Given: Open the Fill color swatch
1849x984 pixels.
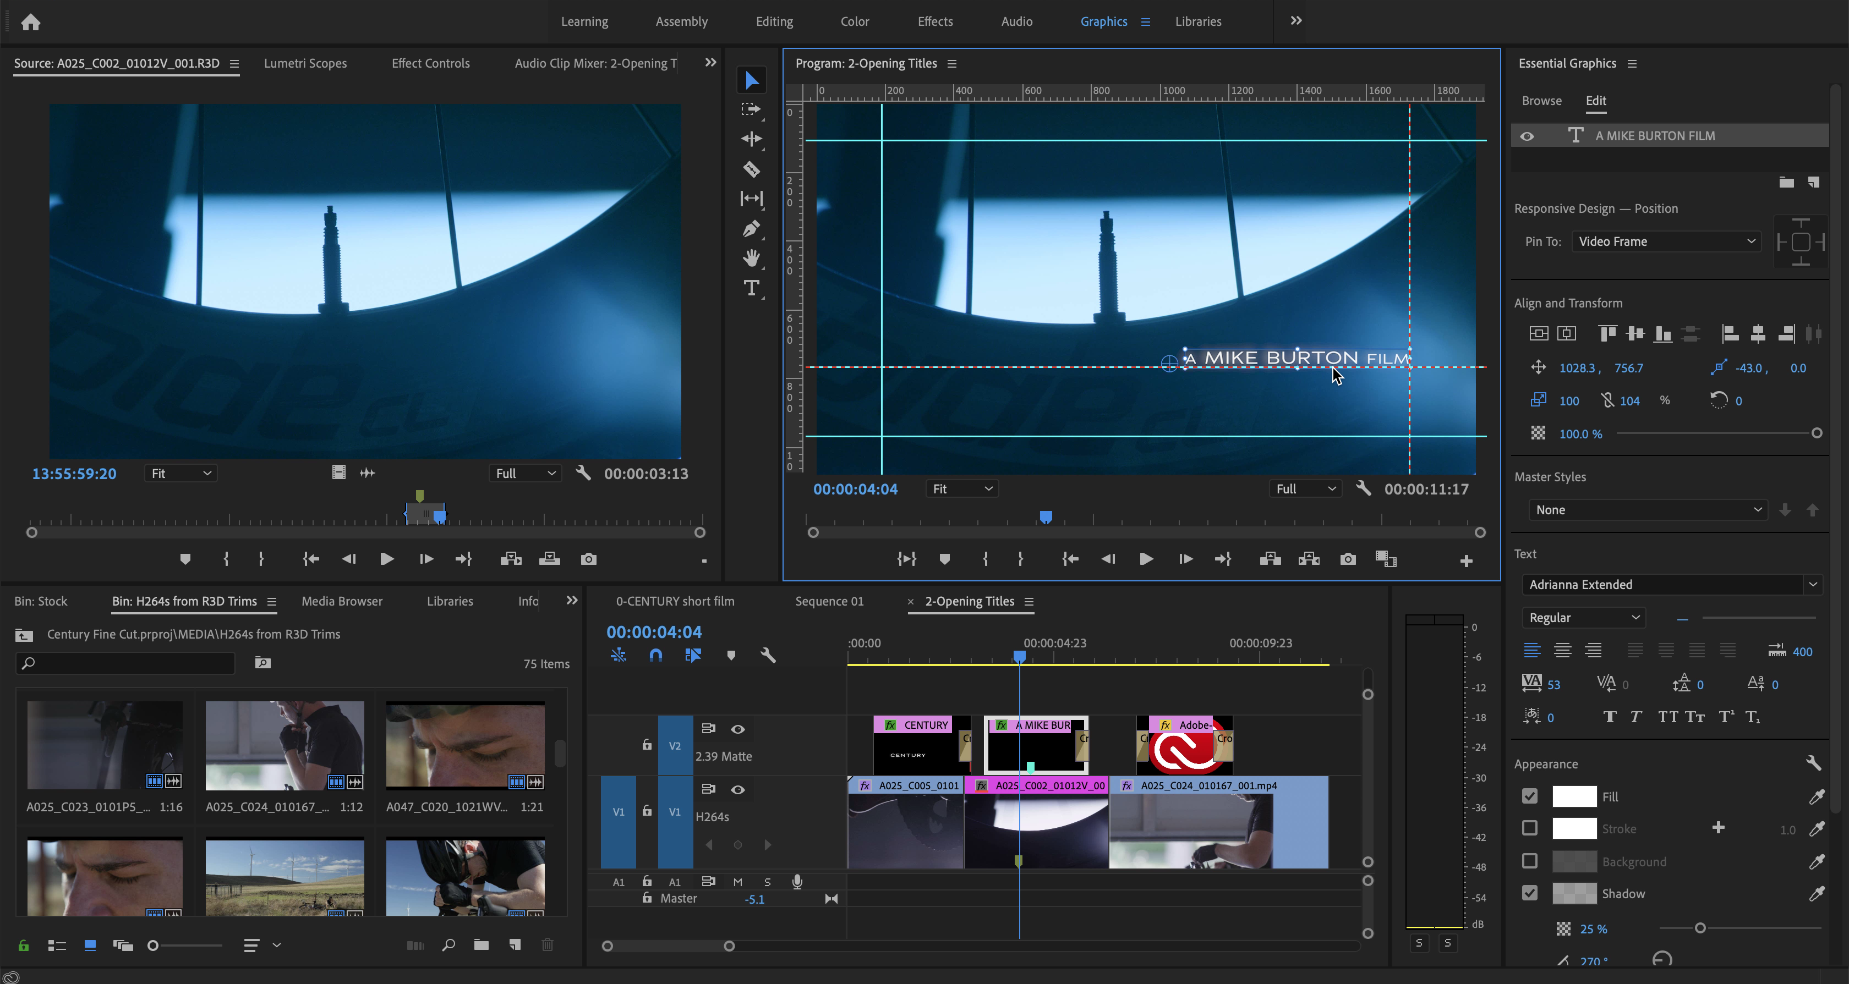Looking at the screenshot, I should [x=1575, y=796].
